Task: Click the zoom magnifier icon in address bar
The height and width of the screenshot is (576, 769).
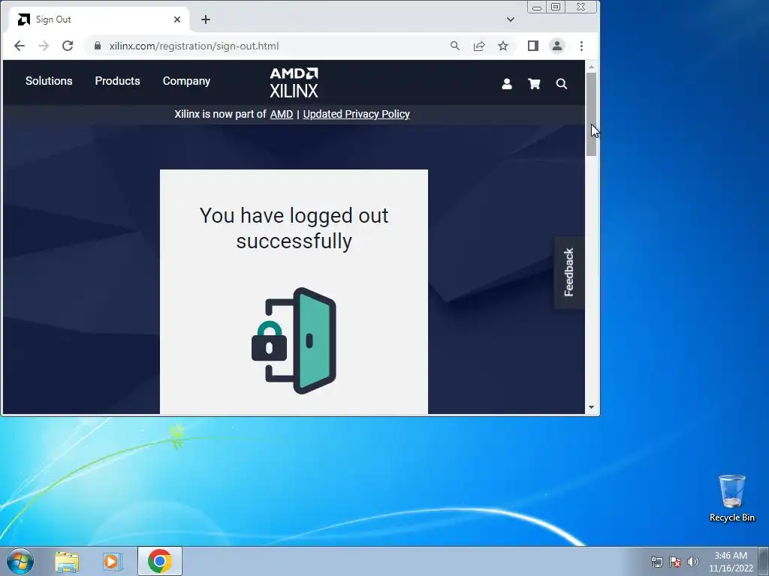Action: tap(455, 46)
